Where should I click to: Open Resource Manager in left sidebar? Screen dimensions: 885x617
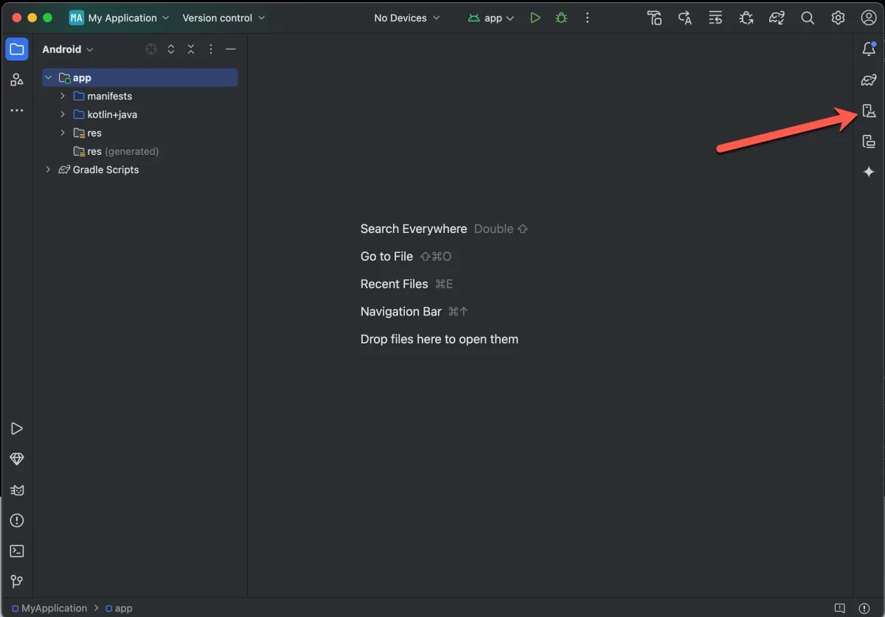pyautogui.click(x=16, y=80)
